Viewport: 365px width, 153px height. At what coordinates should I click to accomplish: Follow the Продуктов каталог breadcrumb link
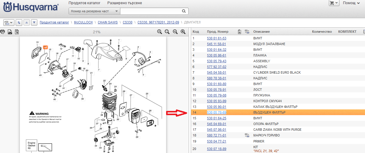tap(54, 23)
